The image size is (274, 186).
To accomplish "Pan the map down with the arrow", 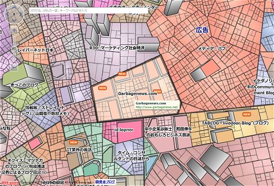I will [x=14, y=20].
